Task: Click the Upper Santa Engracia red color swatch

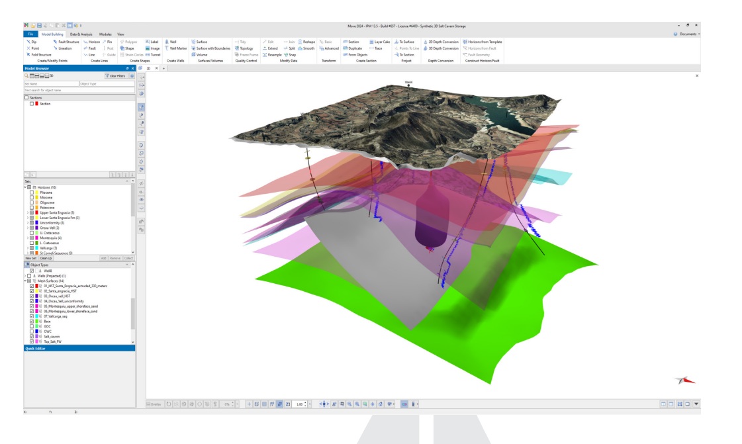Action: coord(37,212)
